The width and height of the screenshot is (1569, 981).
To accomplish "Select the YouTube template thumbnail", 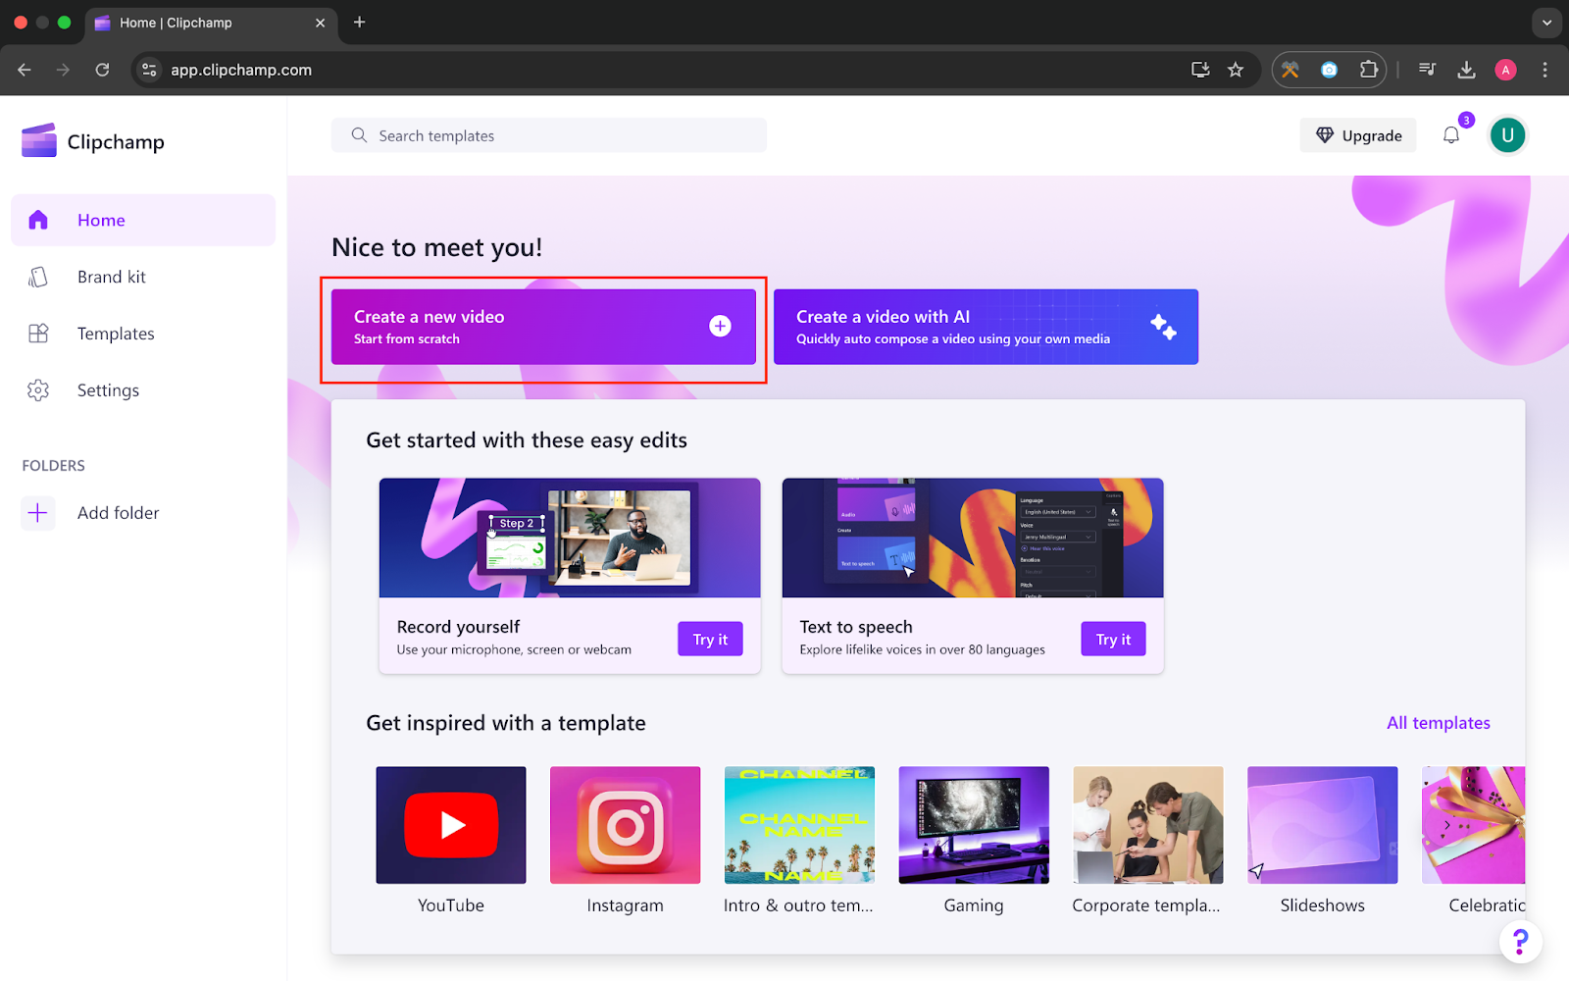I will 451,825.
